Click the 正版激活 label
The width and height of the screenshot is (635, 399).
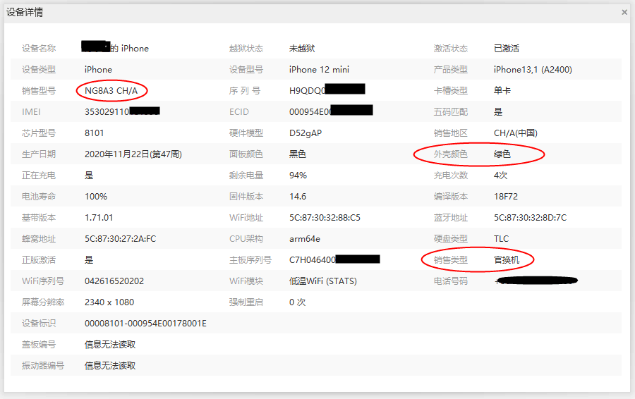(39, 260)
